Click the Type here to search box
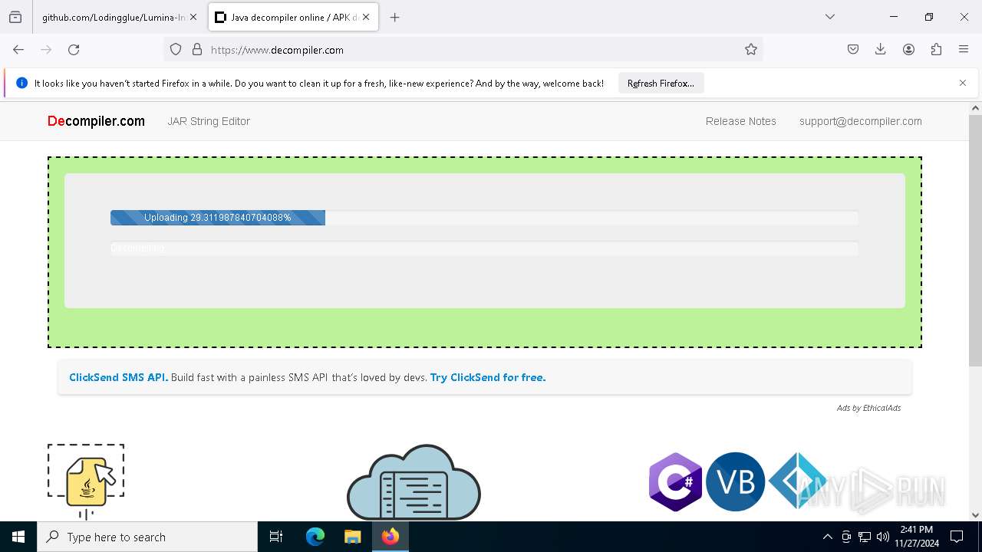 click(x=147, y=537)
